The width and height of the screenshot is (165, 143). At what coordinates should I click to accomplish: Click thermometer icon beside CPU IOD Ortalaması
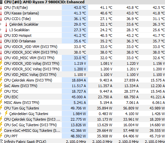pyautogui.click(x=1, y=41)
